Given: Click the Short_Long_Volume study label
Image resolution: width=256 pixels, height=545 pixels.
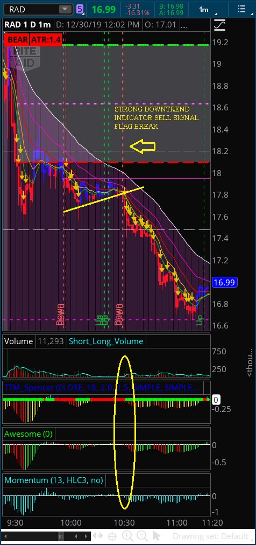Looking at the screenshot, I should click(x=107, y=341).
